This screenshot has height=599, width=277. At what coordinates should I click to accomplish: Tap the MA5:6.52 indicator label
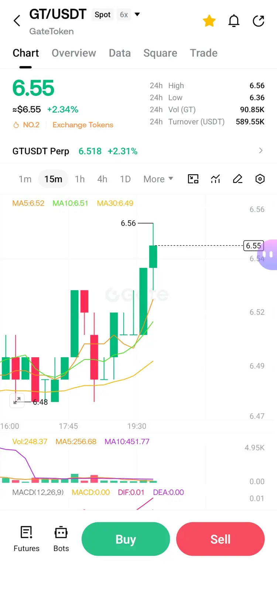[x=28, y=203]
